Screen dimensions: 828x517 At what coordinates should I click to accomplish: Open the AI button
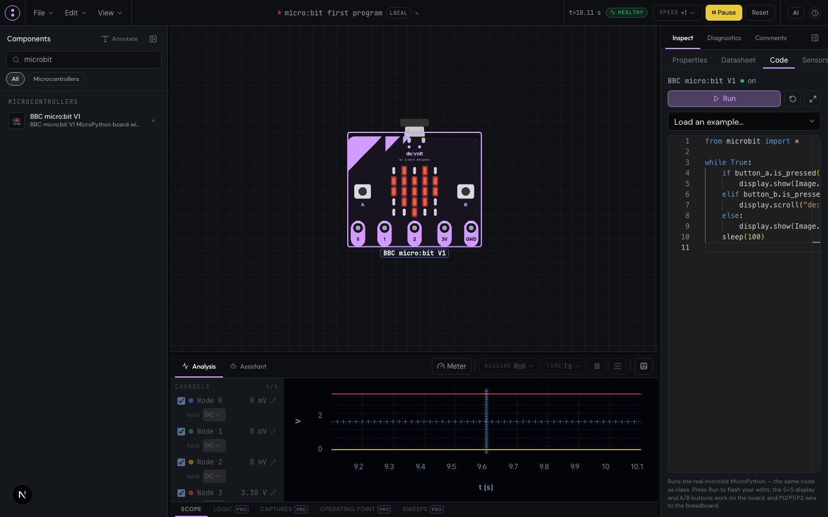795,12
